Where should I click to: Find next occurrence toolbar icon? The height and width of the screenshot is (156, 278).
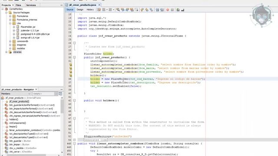tap(127, 10)
